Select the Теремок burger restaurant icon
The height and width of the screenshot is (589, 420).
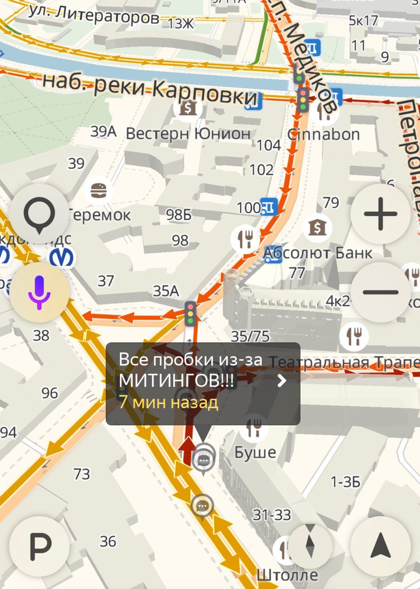98,190
